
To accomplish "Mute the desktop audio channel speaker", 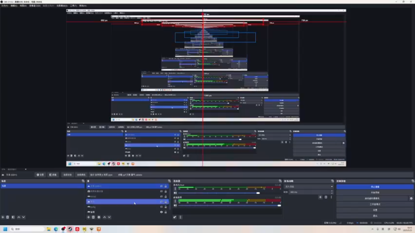I will coord(175,205).
